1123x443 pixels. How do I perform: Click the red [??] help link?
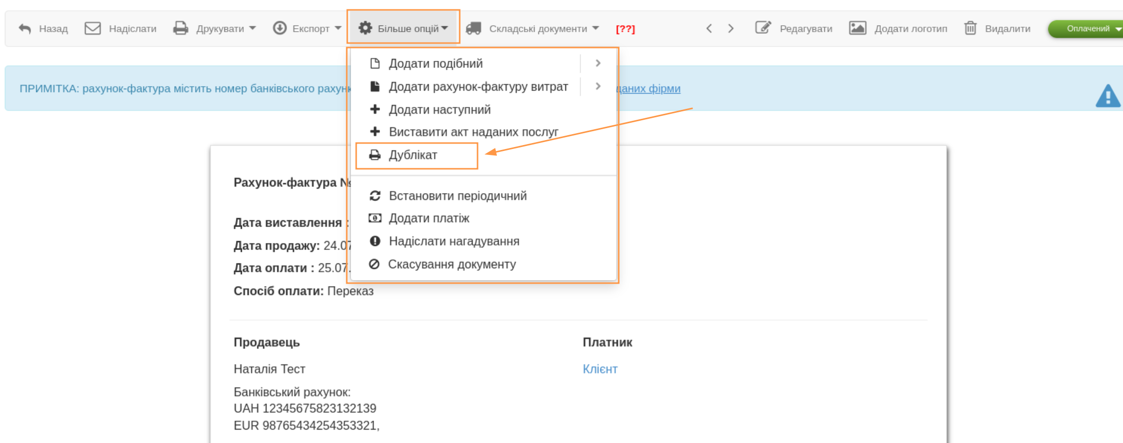click(x=625, y=29)
